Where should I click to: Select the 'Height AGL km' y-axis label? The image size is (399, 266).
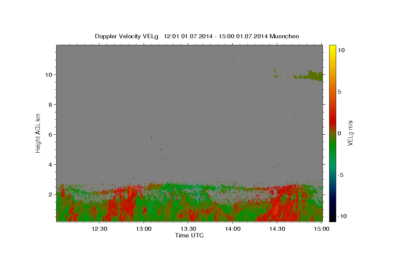[38, 133]
